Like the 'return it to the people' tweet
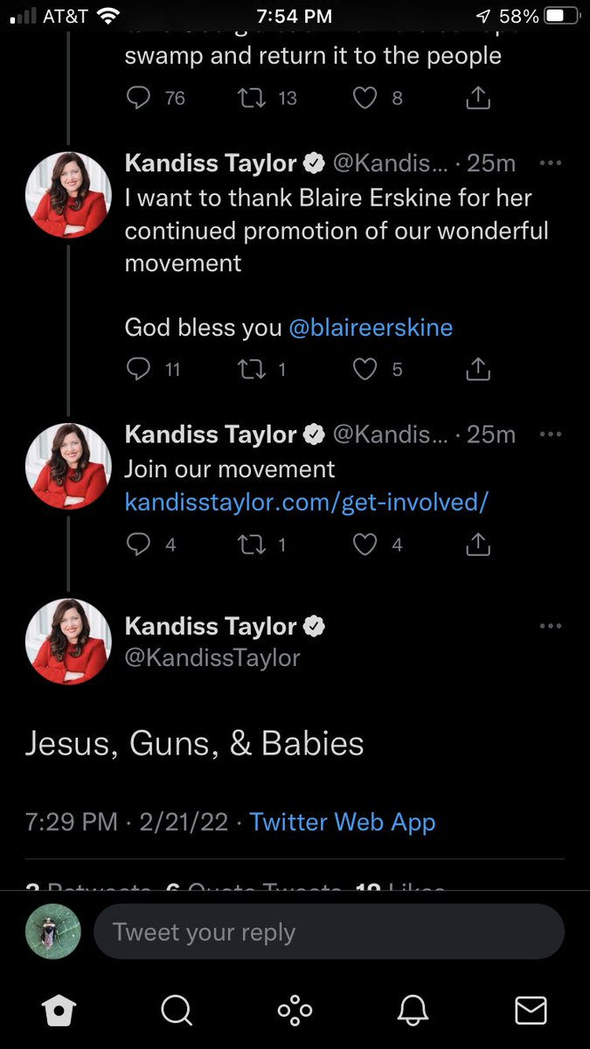Screen dimensions: 590x1049 [364, 98]
